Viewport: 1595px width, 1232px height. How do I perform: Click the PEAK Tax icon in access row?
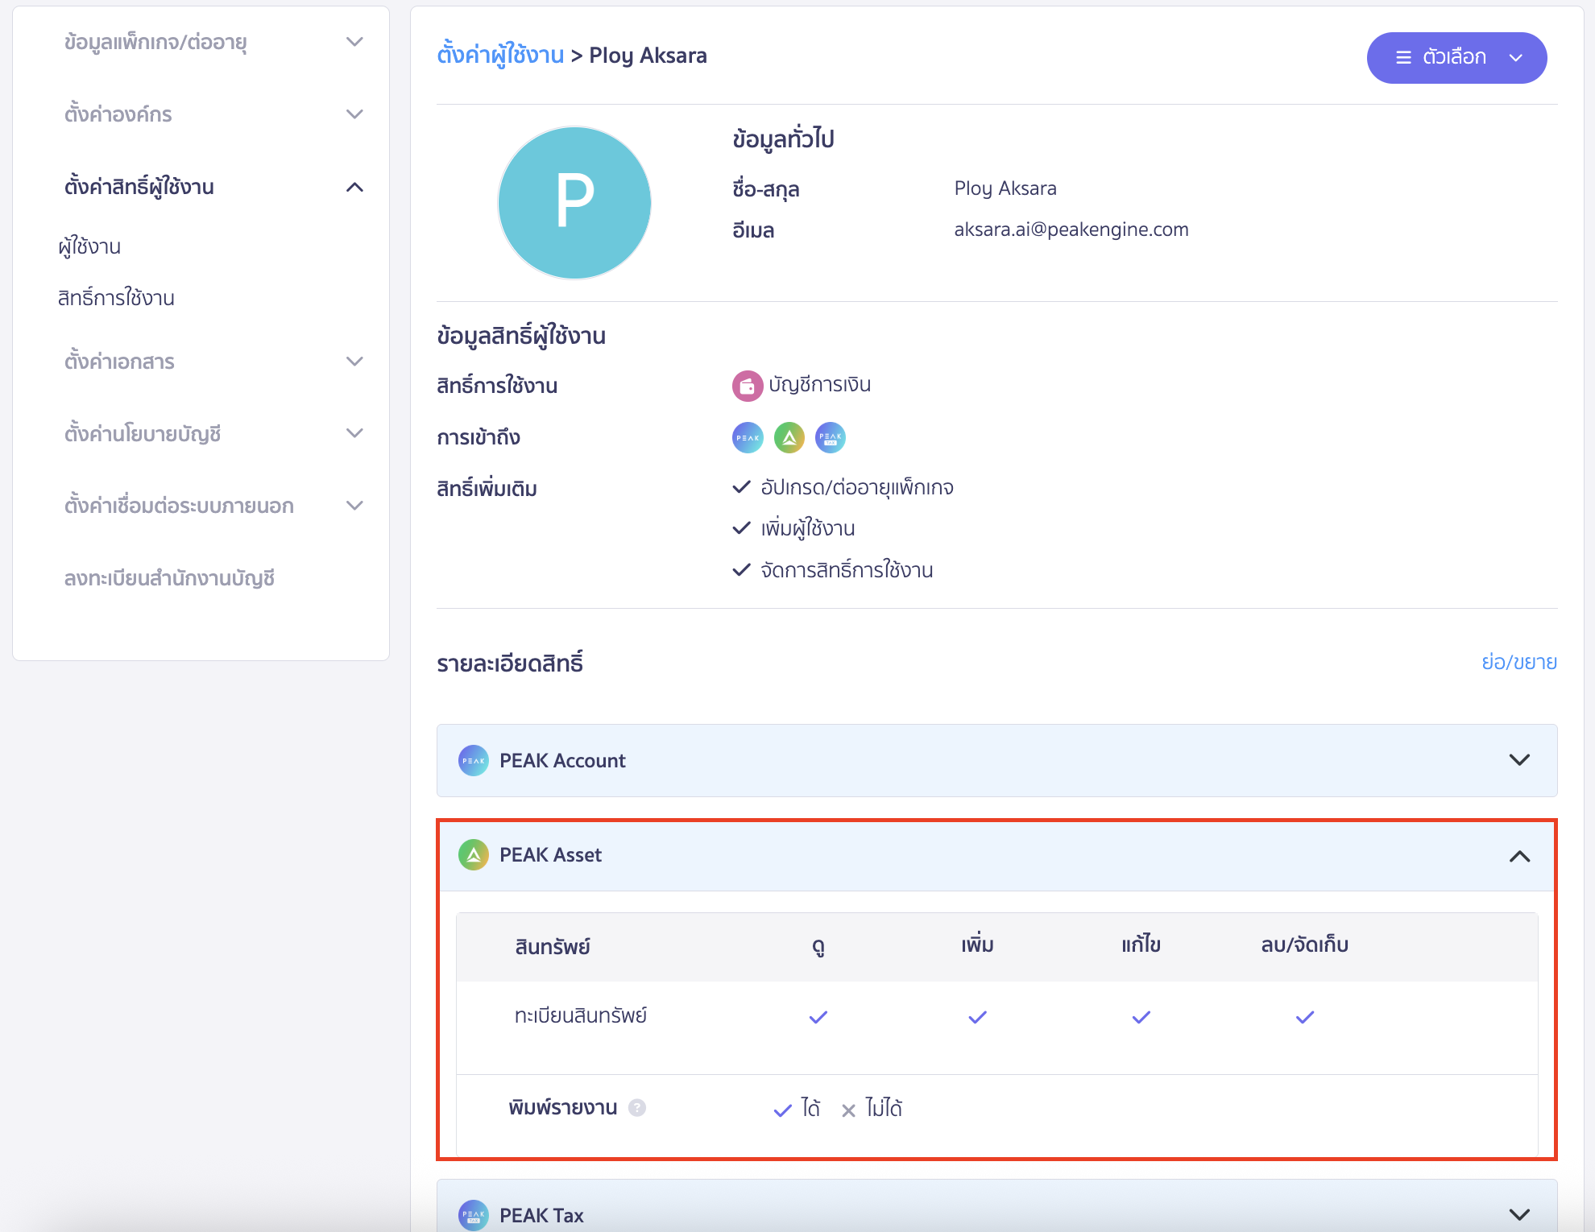point(831,438)
